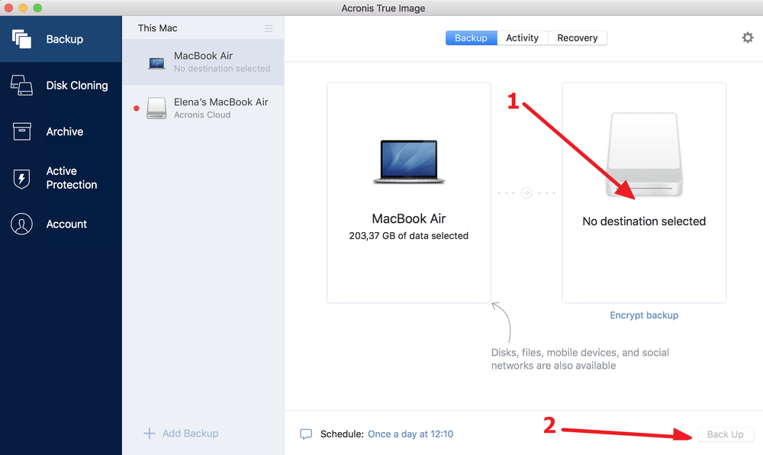Open Disk Cloning icon in sidebar
The image size is (763, 455).
point(21,86)
